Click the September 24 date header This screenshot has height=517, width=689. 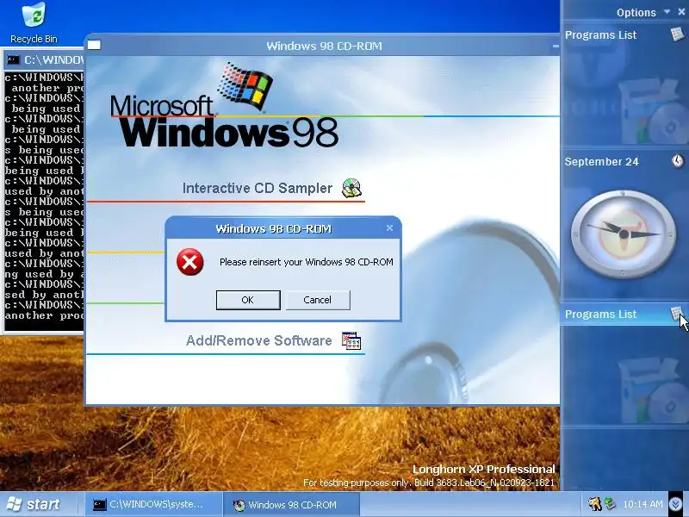(x=601, y=161)
